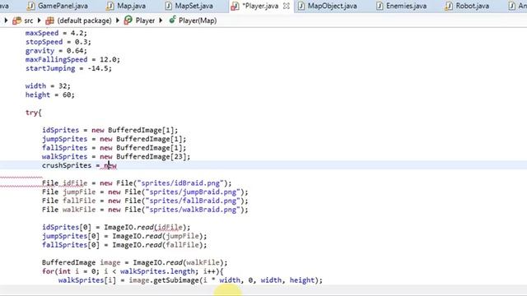Click the crushSprites = new line

pos(79,165)
